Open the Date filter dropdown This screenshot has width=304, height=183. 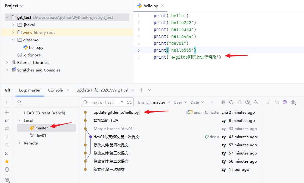[197, 102]
